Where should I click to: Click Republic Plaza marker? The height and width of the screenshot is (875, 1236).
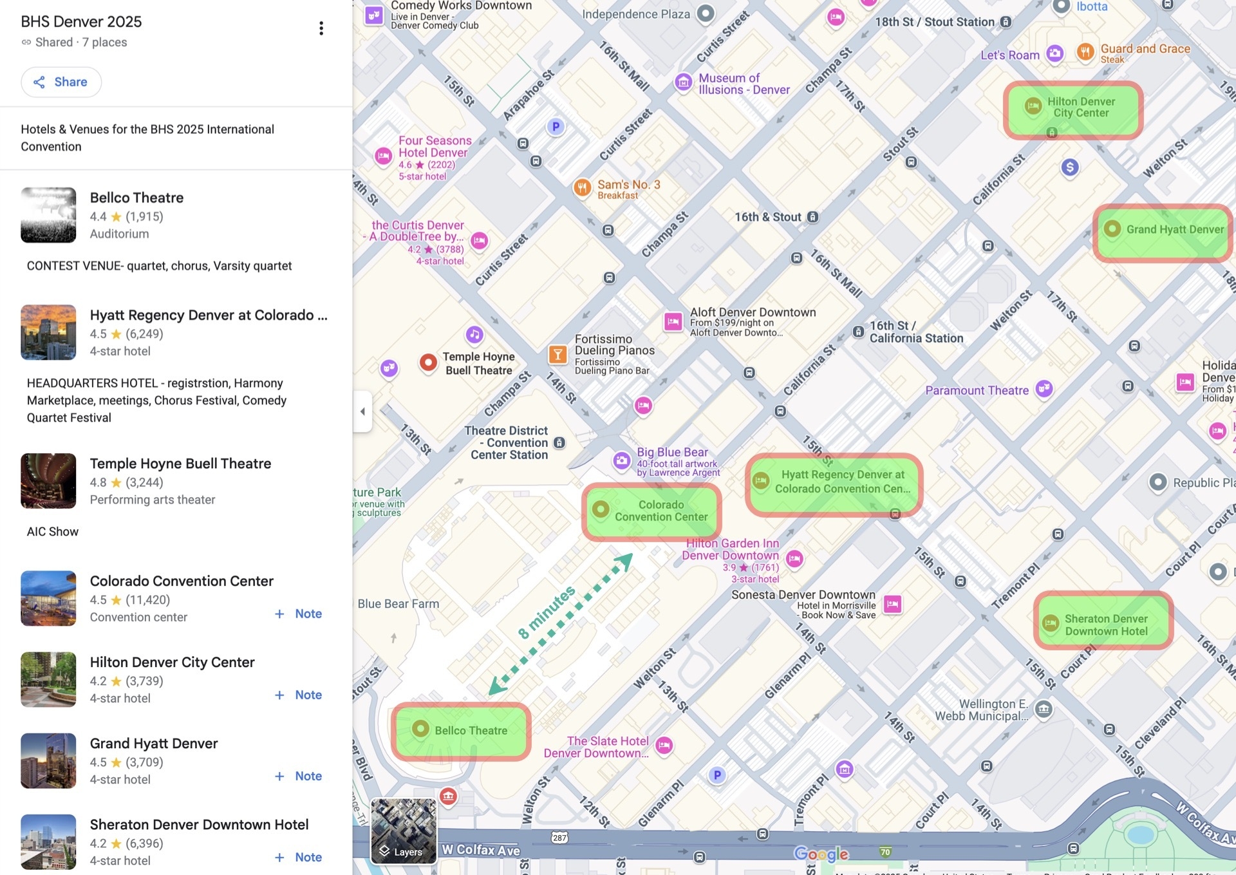pos(1158,482)
